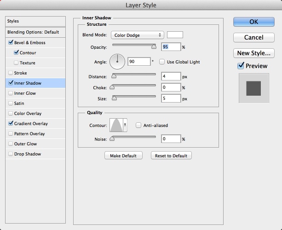Select the Pattern Overlay row label
This screenshot has width=282, height=230.
[29, 134]
